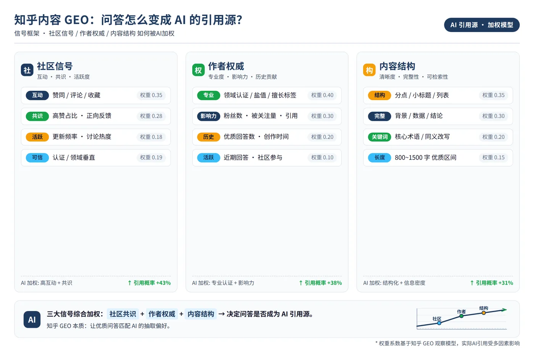
Task: Click the orange 构 icon of 内容结构
Action: 369,70
